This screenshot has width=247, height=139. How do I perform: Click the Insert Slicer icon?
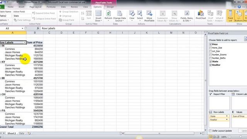pyautogui.click(x=98, y=16)
